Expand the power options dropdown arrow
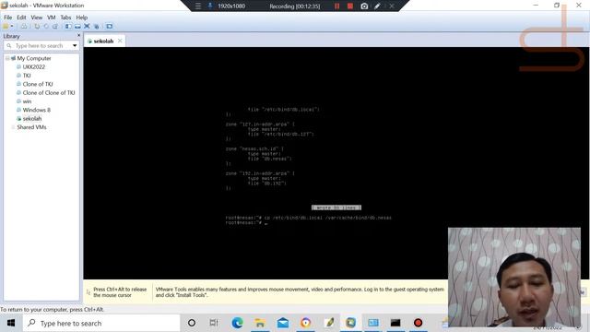590x332 pixels. 12,27
